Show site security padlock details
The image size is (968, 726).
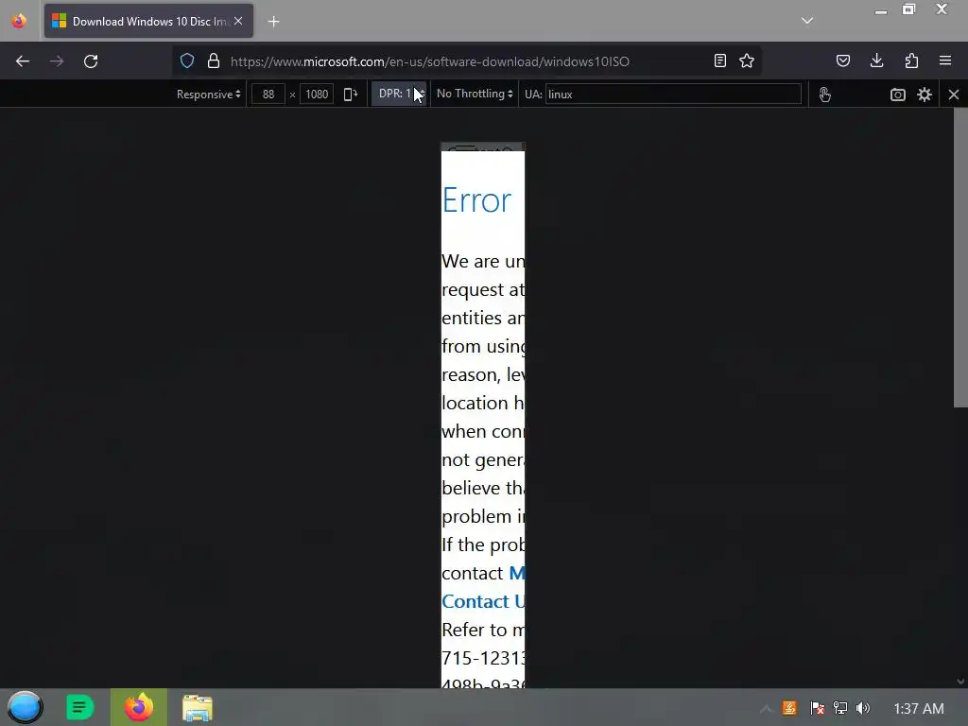click(x=214, y=60)
